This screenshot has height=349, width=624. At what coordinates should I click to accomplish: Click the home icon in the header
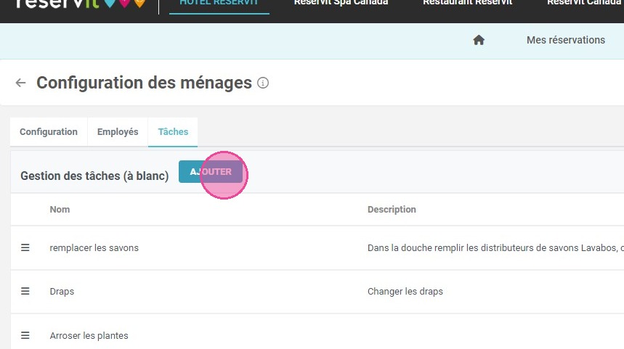click(479, 40)
